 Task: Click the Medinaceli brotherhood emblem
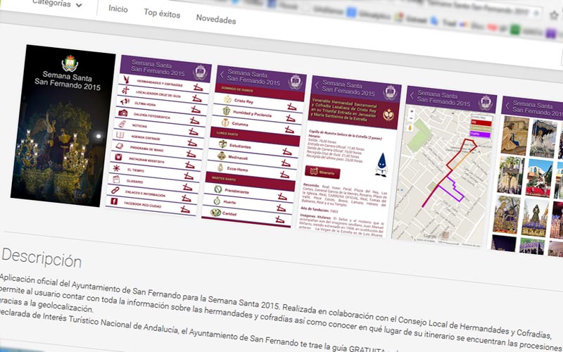point(222,156)
